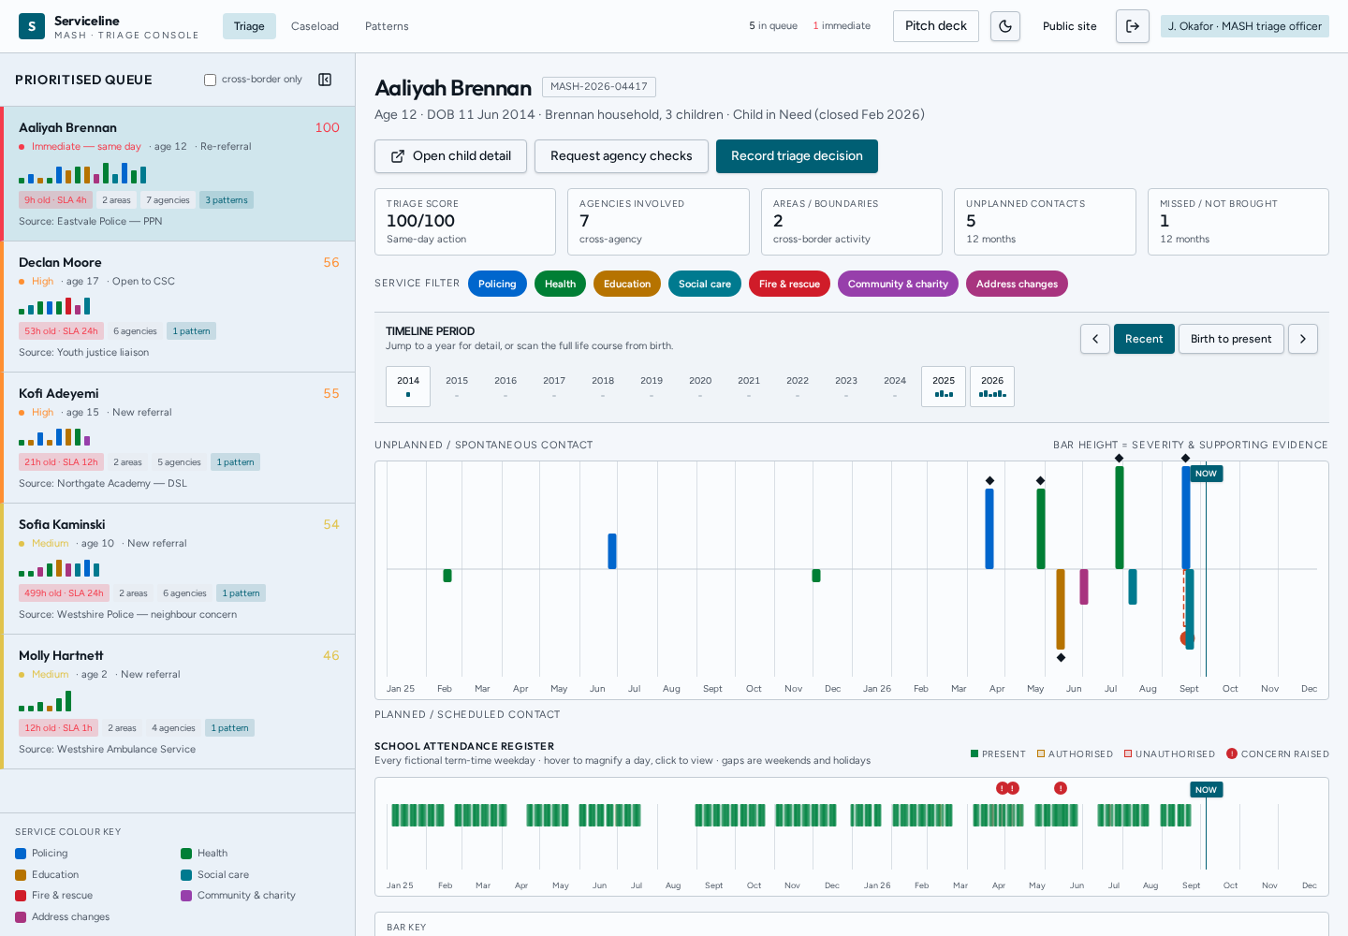This screenshot has height=936, width=1348.
Task: Go to previous timeline period
Action: click(x=1095, y=339)
